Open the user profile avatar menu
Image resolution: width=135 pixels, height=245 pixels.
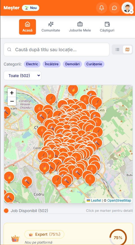(127, 8)
